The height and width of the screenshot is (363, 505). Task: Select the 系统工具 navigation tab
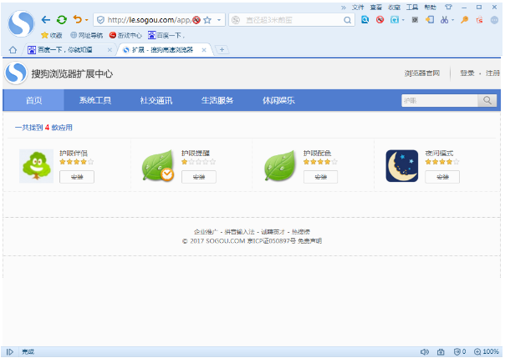95,100
